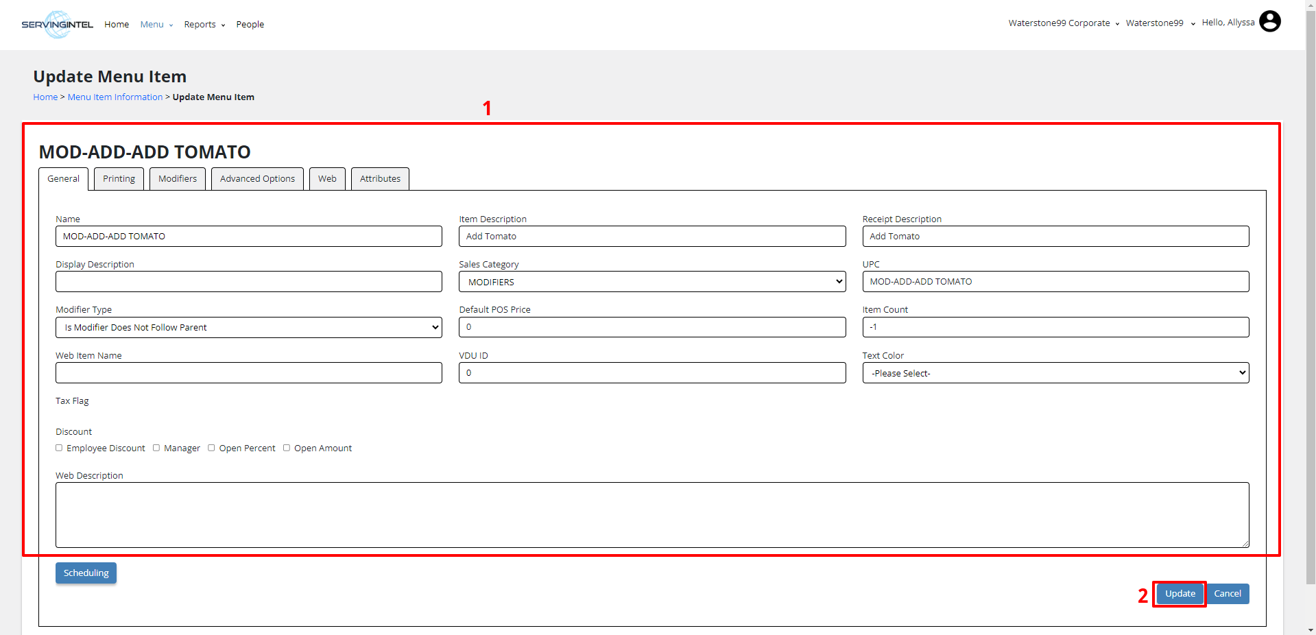The width and height of the screenshot is (1316, 635).
Task: Click into the Default POS Price field
Action: (x=651, y=327)
